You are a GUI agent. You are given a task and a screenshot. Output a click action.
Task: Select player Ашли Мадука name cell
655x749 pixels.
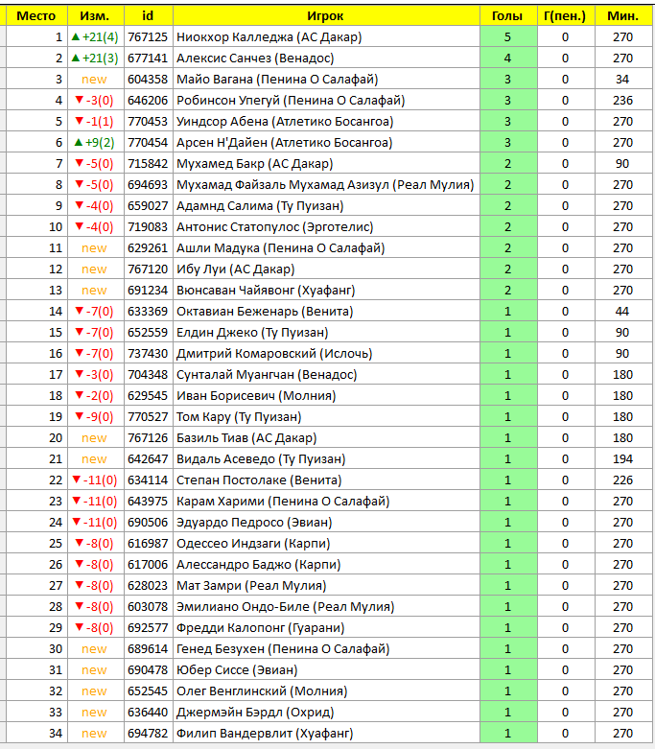click(x=326, y=248)
